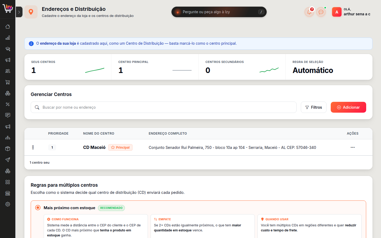The width and height of the screenshot is (381, 238).
Task: Open the Home icon in sidebar
Action: coord(8,27)
